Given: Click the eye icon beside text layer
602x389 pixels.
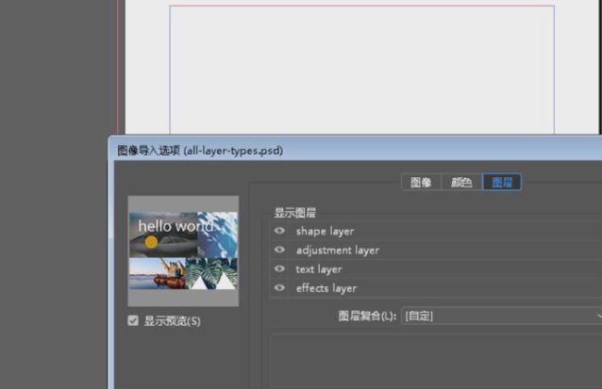Looking at the screenshot, I should pyautogui.click(x=279, y=269).
